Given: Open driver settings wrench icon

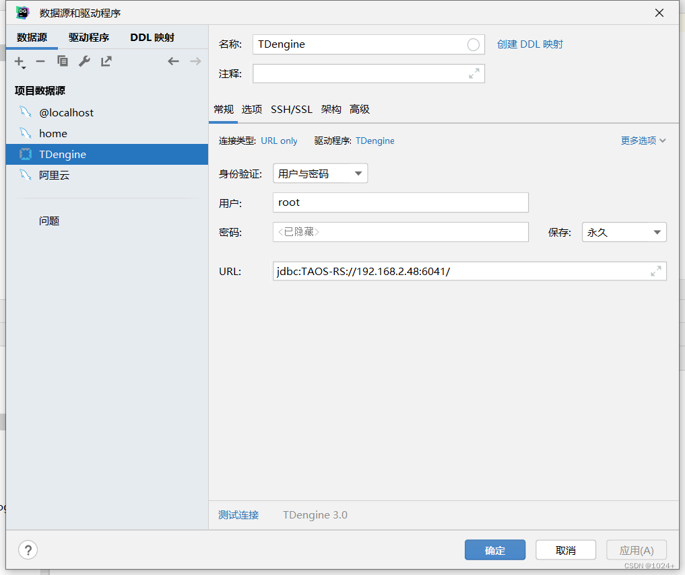Looking at the screenshot, I should 84,61.
